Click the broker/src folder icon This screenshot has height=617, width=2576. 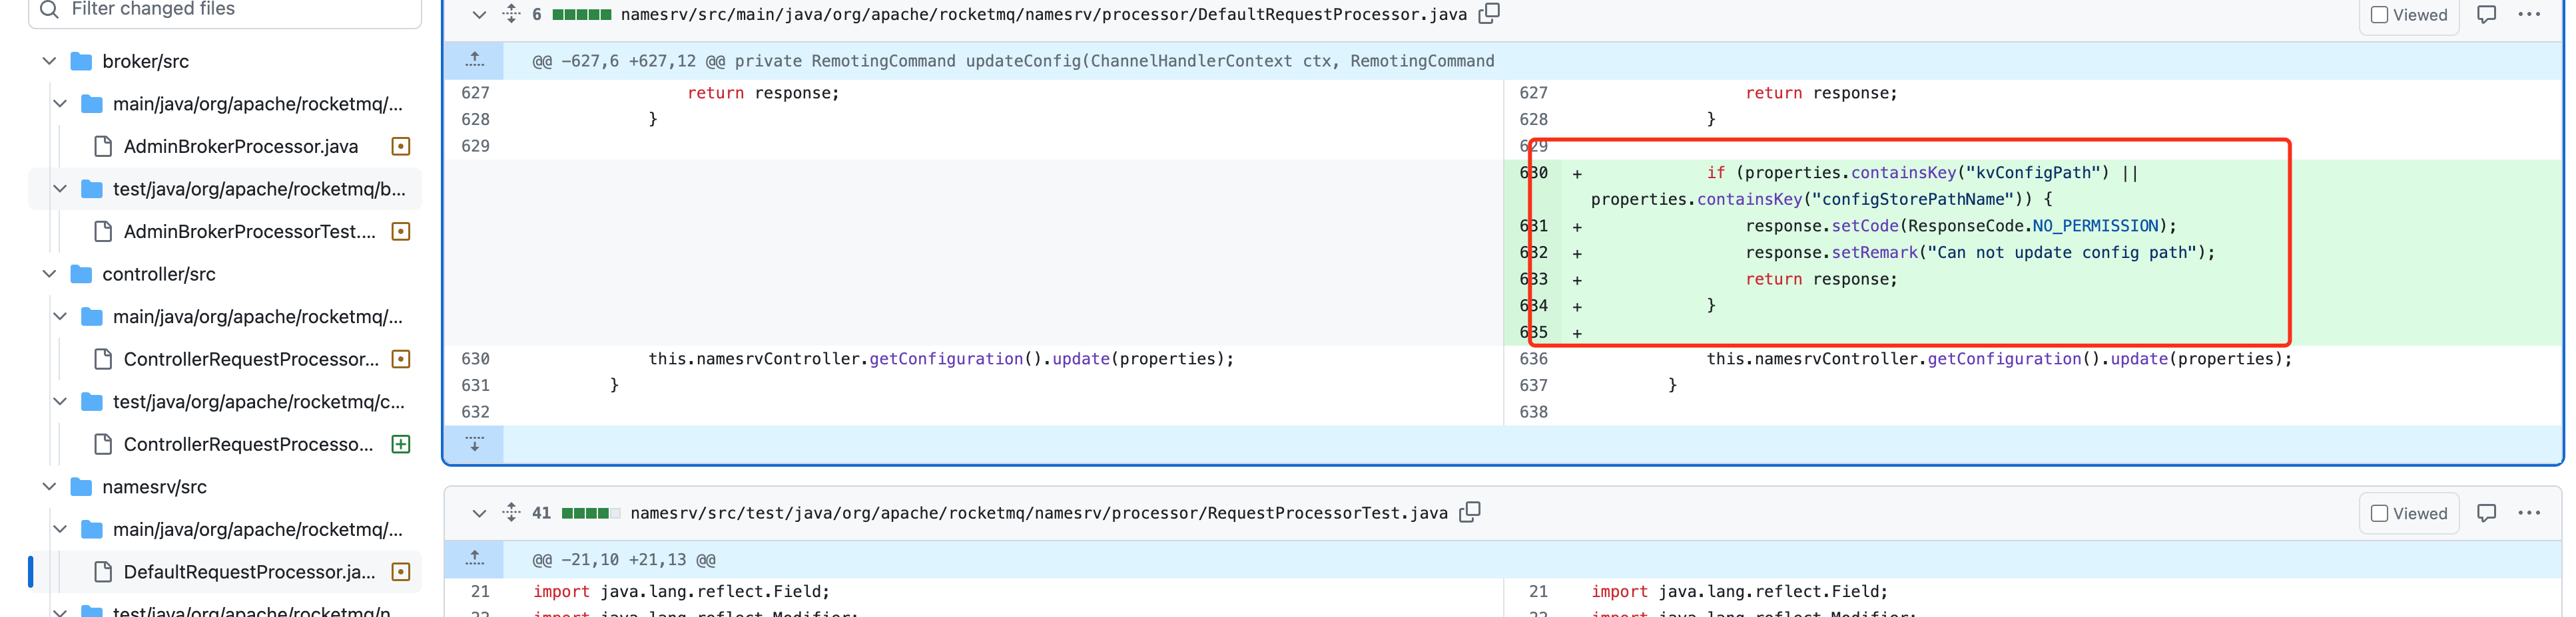point(82,62)
